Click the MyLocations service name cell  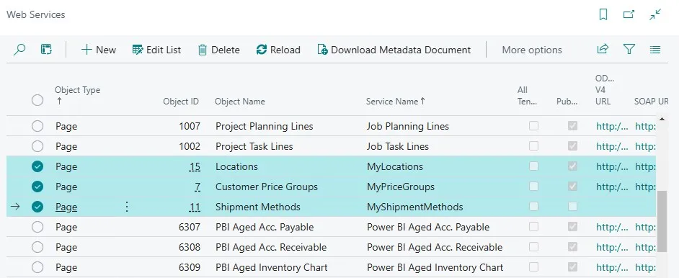tap(395, 166)
